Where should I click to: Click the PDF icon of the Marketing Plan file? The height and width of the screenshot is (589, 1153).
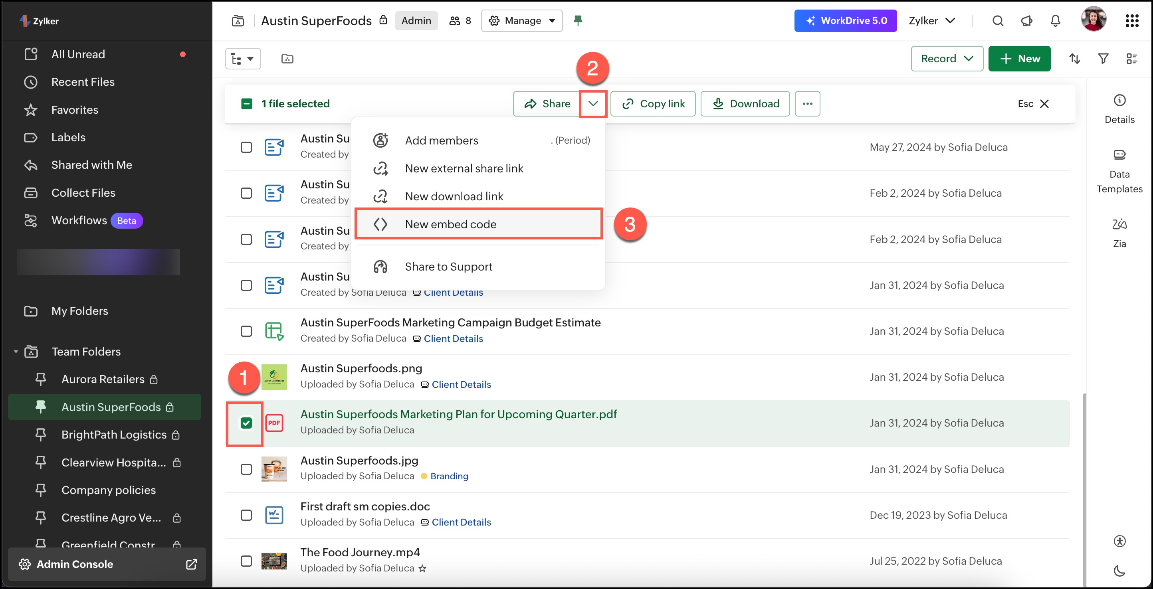pyautogui.click(x=274, y=423)
